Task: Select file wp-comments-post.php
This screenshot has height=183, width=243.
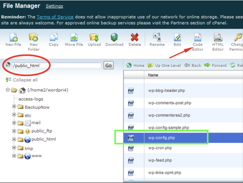Action: pyautogui.click(x=170, y=103)
